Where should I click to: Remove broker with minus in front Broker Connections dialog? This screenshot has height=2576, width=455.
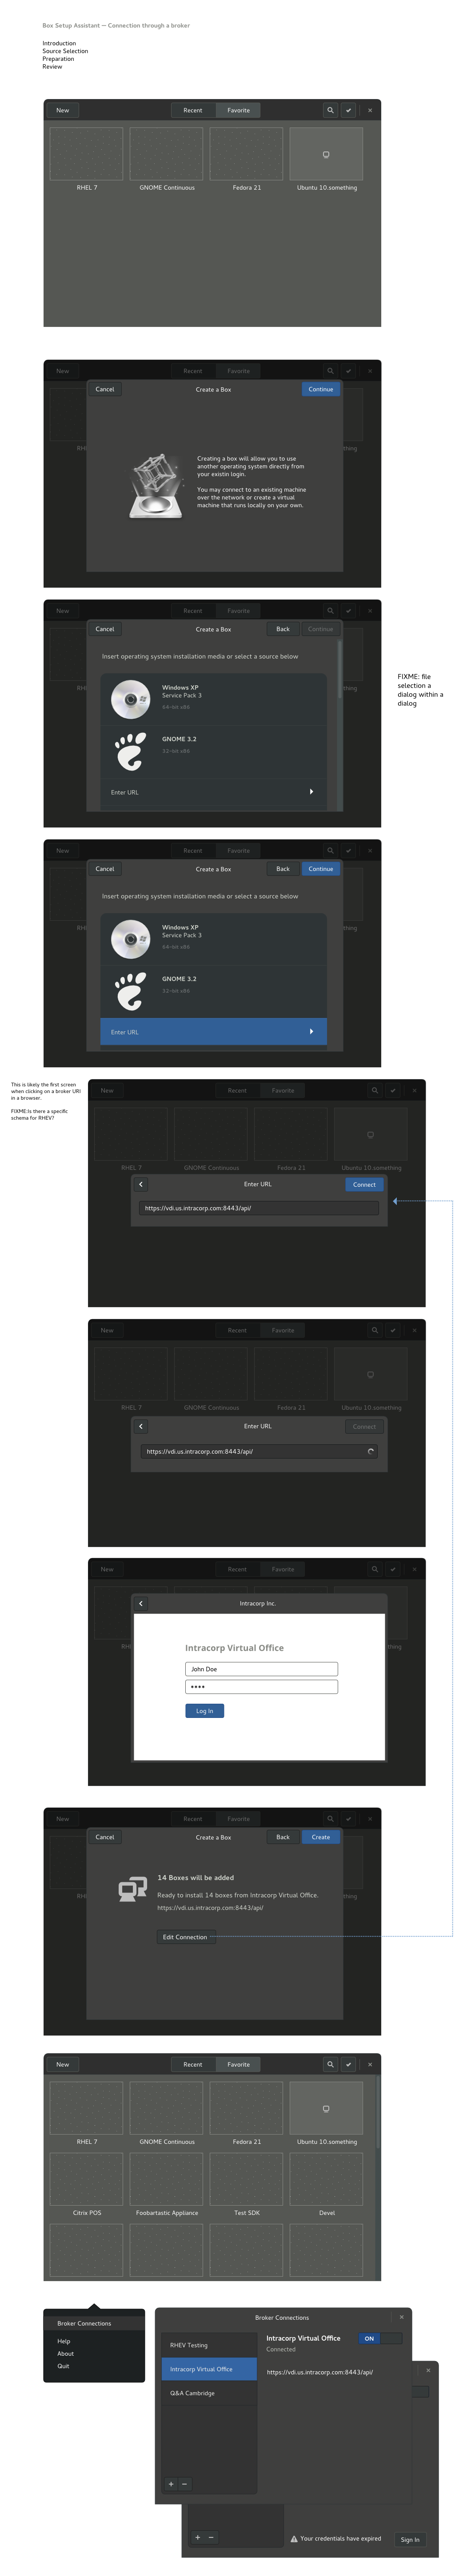184,2483
